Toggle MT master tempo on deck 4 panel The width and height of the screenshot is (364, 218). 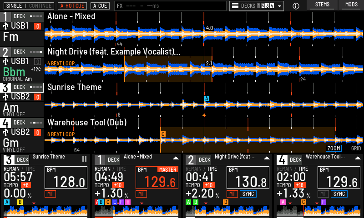coord(323,194)
